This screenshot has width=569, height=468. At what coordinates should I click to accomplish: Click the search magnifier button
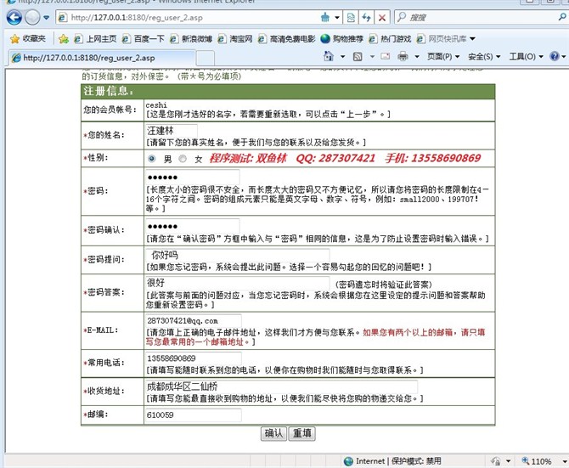tap(562, 17)
